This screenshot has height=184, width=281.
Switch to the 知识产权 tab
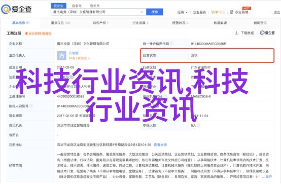click(x=100, y=23)
